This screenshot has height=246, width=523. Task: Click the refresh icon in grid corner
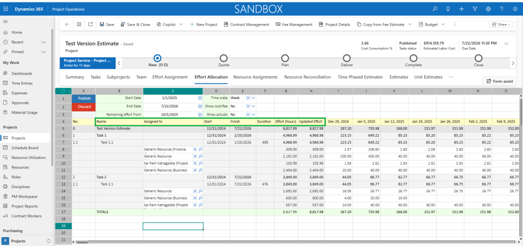63,91
